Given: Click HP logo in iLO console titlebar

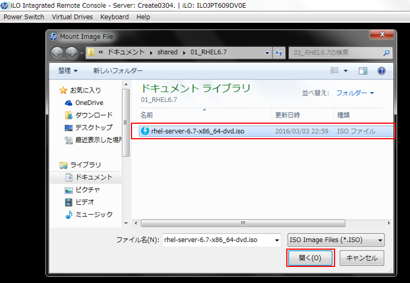Looking at the screenshot, I should [x=4, y=6].
